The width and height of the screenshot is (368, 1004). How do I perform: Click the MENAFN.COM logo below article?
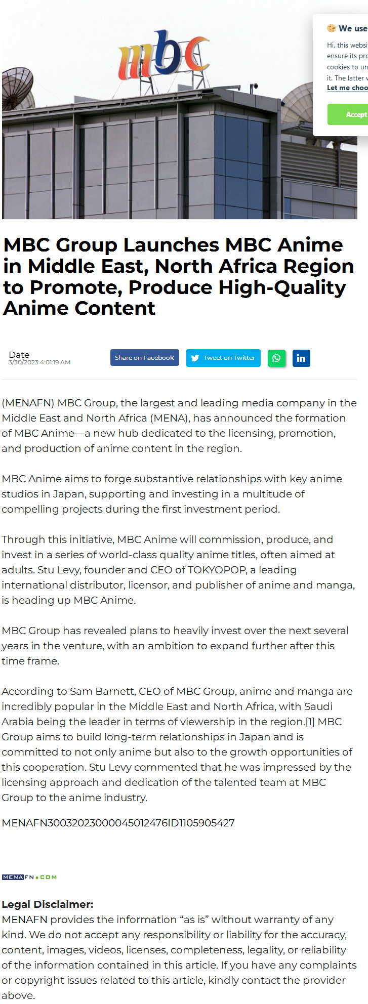(x=29, y=877)
